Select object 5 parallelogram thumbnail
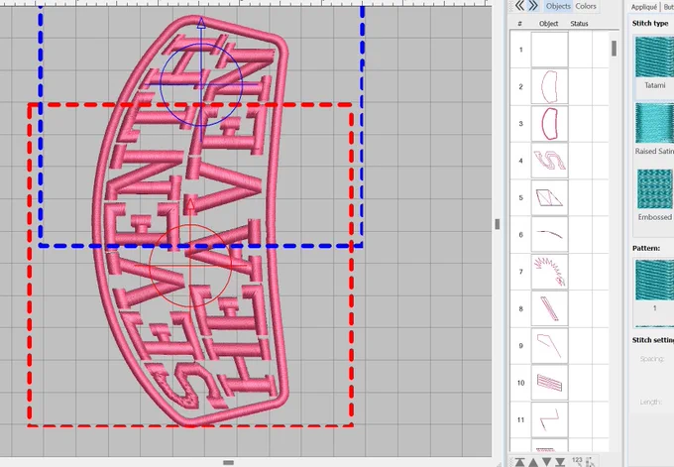 click(549, 197)
